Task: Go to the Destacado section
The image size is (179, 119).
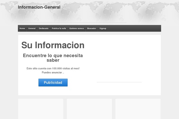Action: click(x=44, y=28)
